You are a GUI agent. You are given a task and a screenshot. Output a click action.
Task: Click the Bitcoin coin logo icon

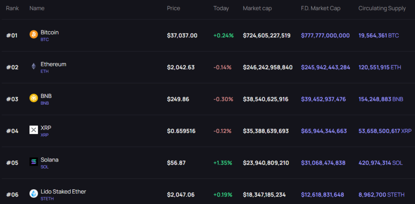tap(34, 35)
